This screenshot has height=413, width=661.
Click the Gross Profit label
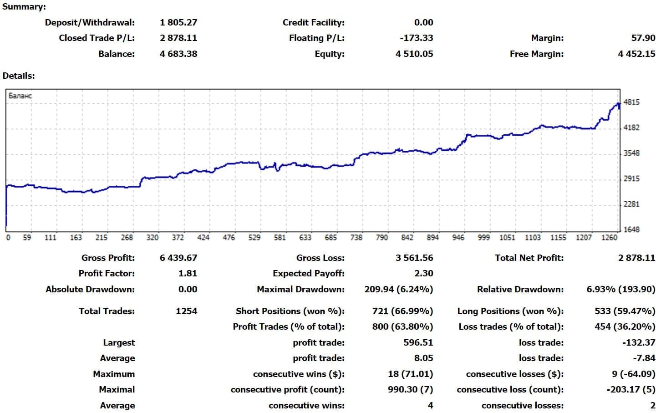(x=108, y=258)
